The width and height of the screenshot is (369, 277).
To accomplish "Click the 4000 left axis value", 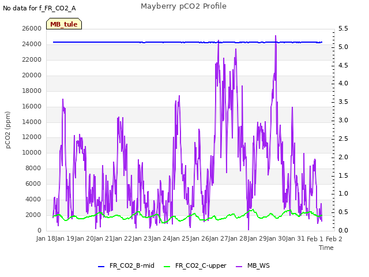I will point(33,199).
